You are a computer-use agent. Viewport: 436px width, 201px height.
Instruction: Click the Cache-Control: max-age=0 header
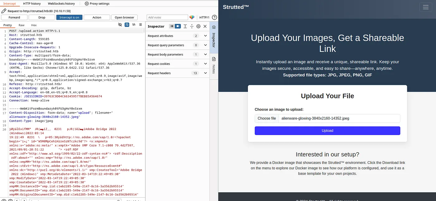point(31,43)
